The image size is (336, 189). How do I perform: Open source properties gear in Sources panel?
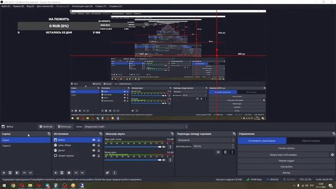pos(69,173)
